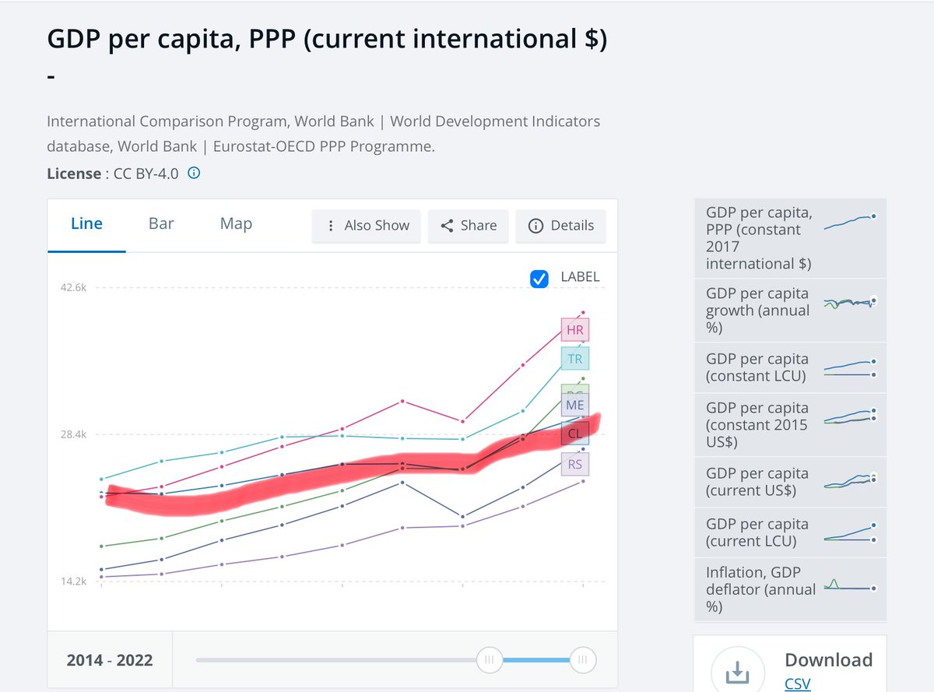Switch to the Bar chart tab
This screenshot has width=934, height=692.
(161, 224)
